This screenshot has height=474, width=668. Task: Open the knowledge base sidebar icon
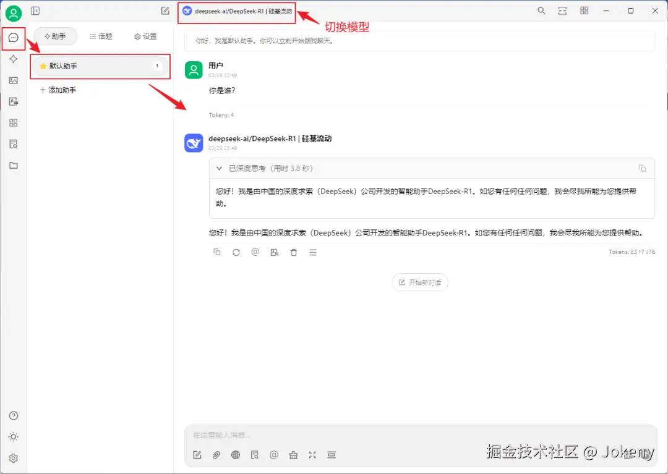coord(13,144)
